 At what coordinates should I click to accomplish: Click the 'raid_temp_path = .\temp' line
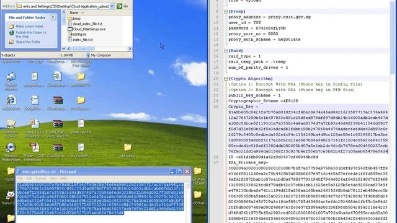pos(257,62)
